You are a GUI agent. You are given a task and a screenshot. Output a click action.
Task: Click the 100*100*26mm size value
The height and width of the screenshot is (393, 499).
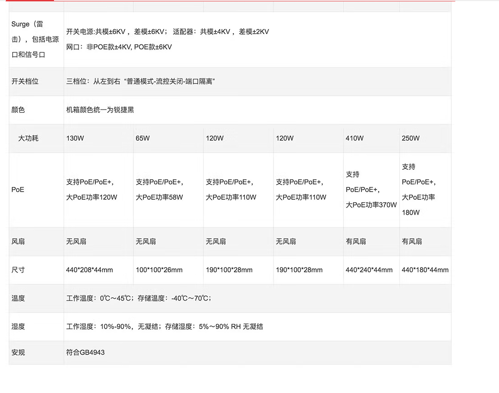pyautogui.click(x=159, y=270)
